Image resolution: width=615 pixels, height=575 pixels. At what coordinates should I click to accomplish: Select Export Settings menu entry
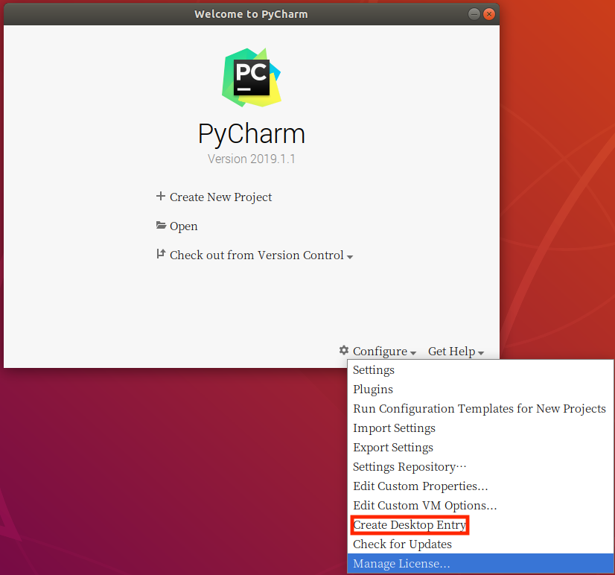tap(480, 448)
